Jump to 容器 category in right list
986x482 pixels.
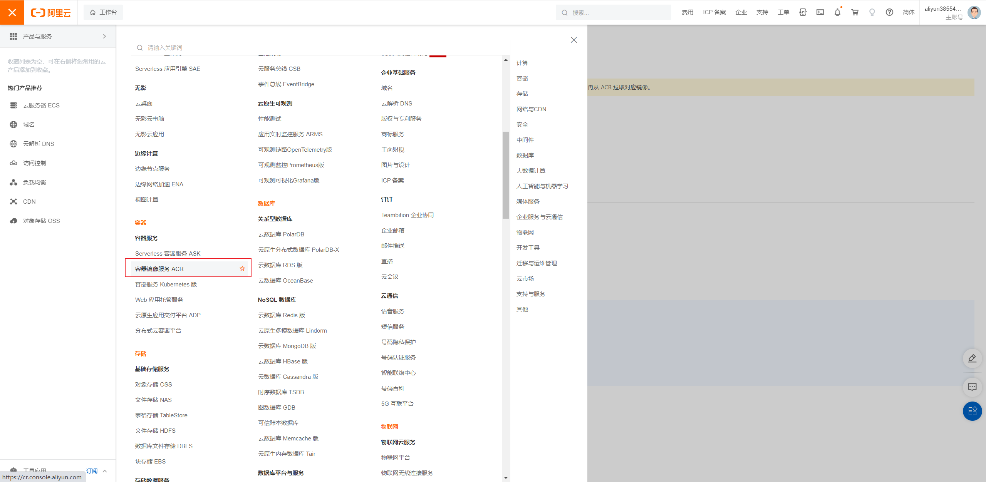[522, 79]
